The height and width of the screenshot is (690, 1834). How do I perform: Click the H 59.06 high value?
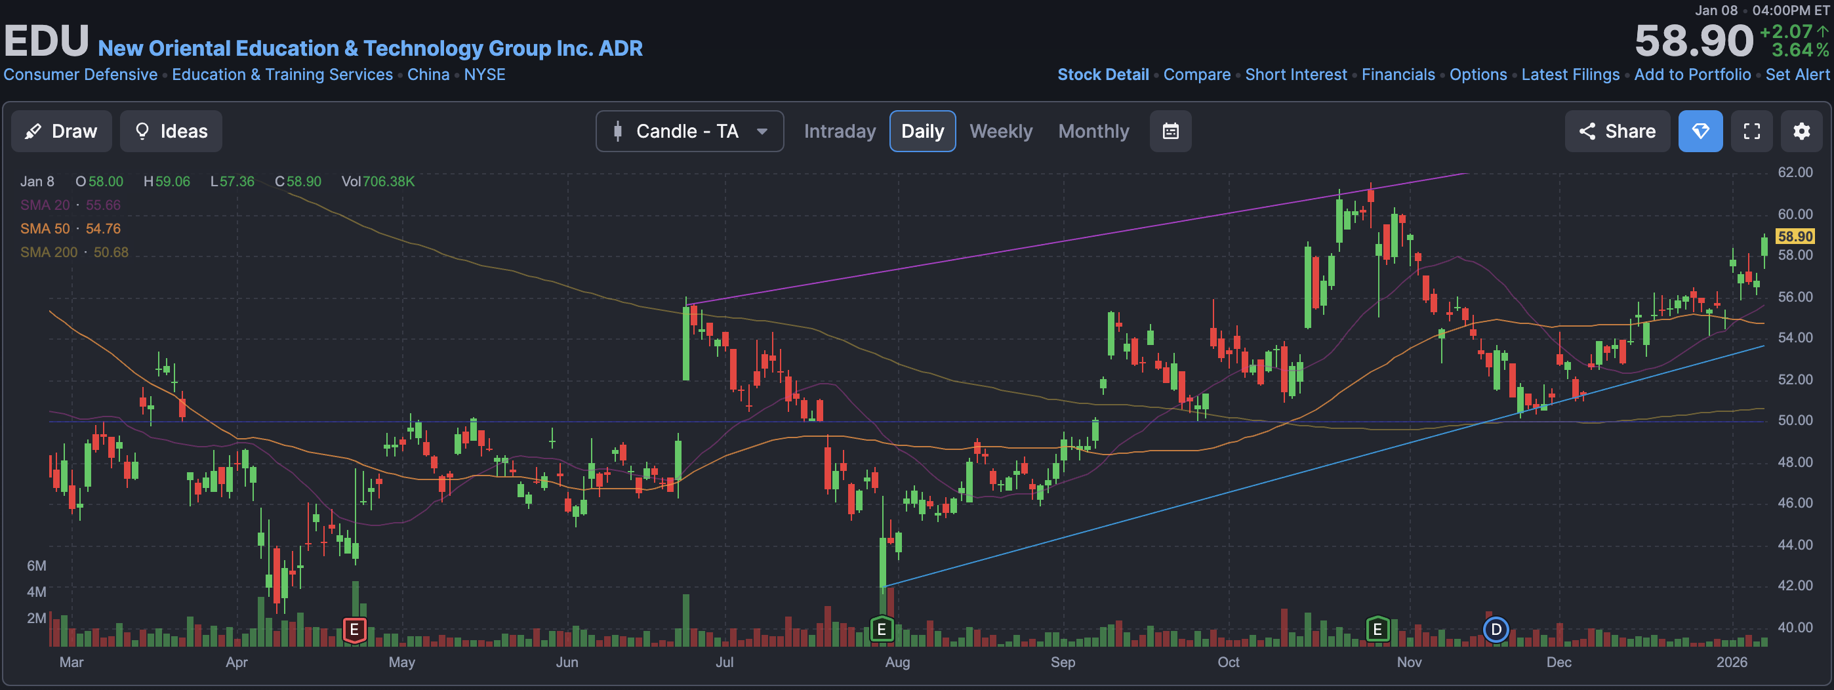pyautogui.click(x=167, y=182)
